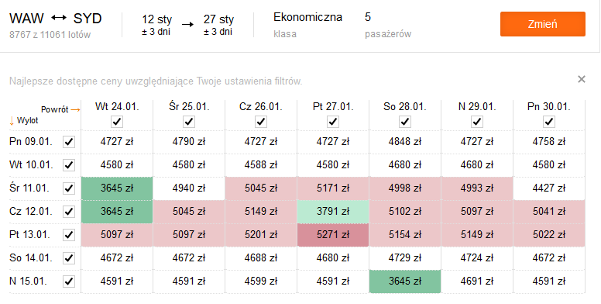601x304 pixels.
Task: Toggle the Pt 27.01. return checkbox
Action: click(333, 122)
